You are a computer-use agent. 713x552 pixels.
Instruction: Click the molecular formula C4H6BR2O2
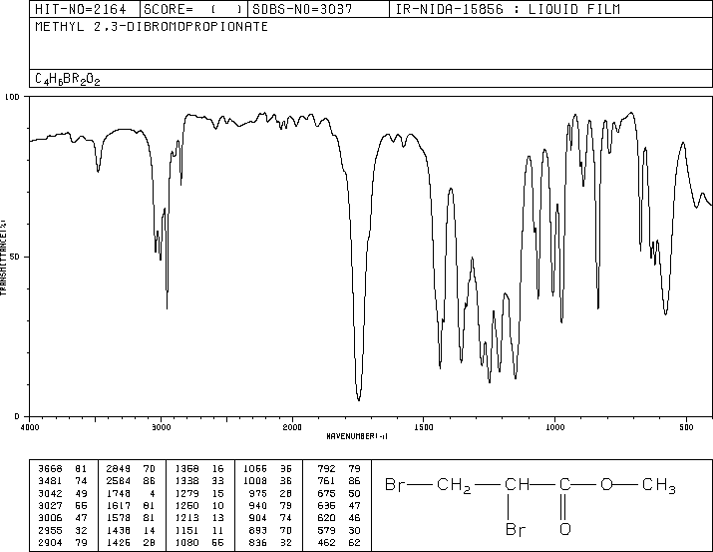67,79
